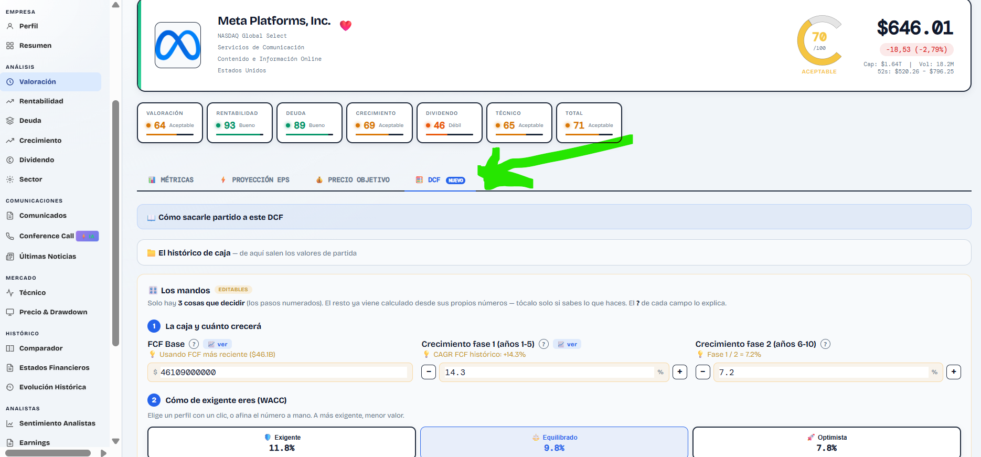Click the Estados Financieros file icon
981x457 pixels.
[10, 368]
